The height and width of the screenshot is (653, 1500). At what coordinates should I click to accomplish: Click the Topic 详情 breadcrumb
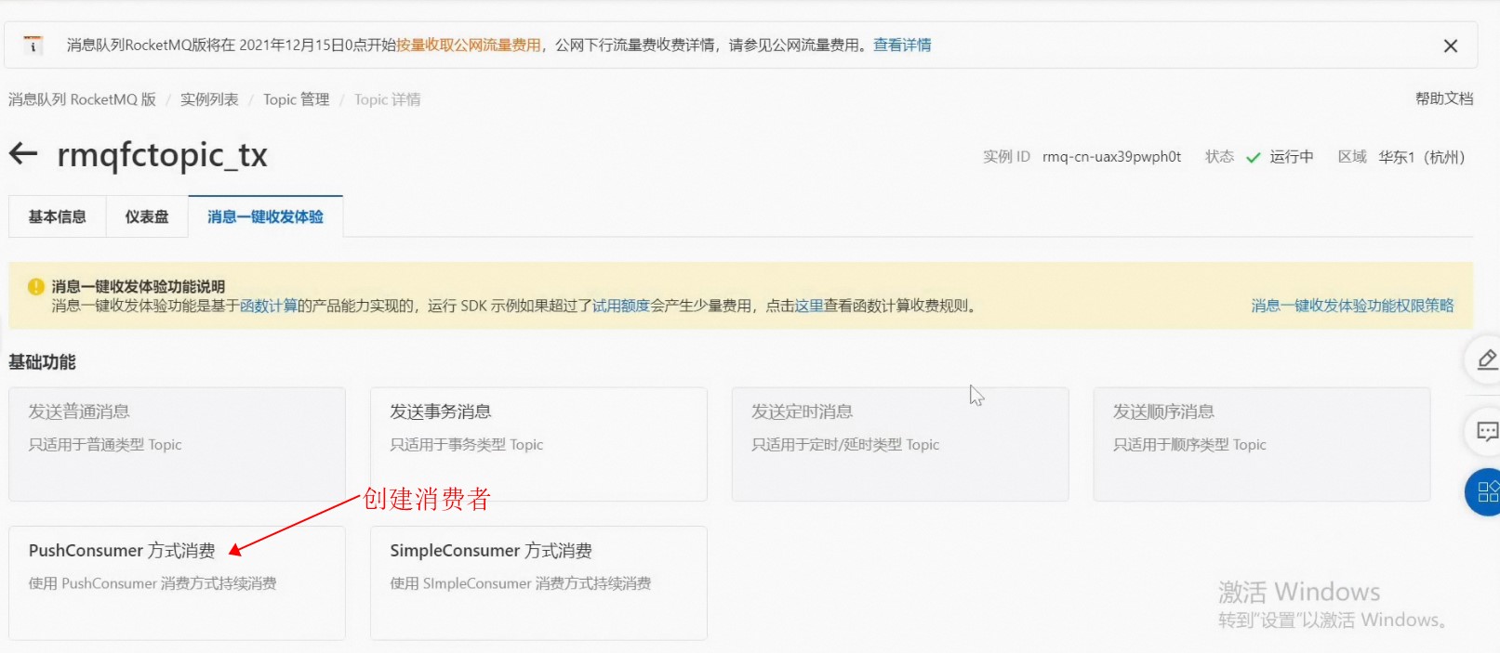[x=387, y=99]
